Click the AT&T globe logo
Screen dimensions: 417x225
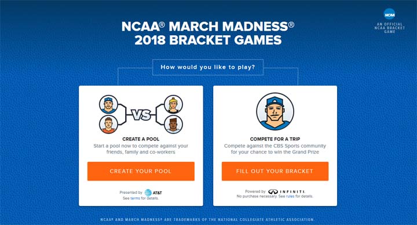click(148, 193)
